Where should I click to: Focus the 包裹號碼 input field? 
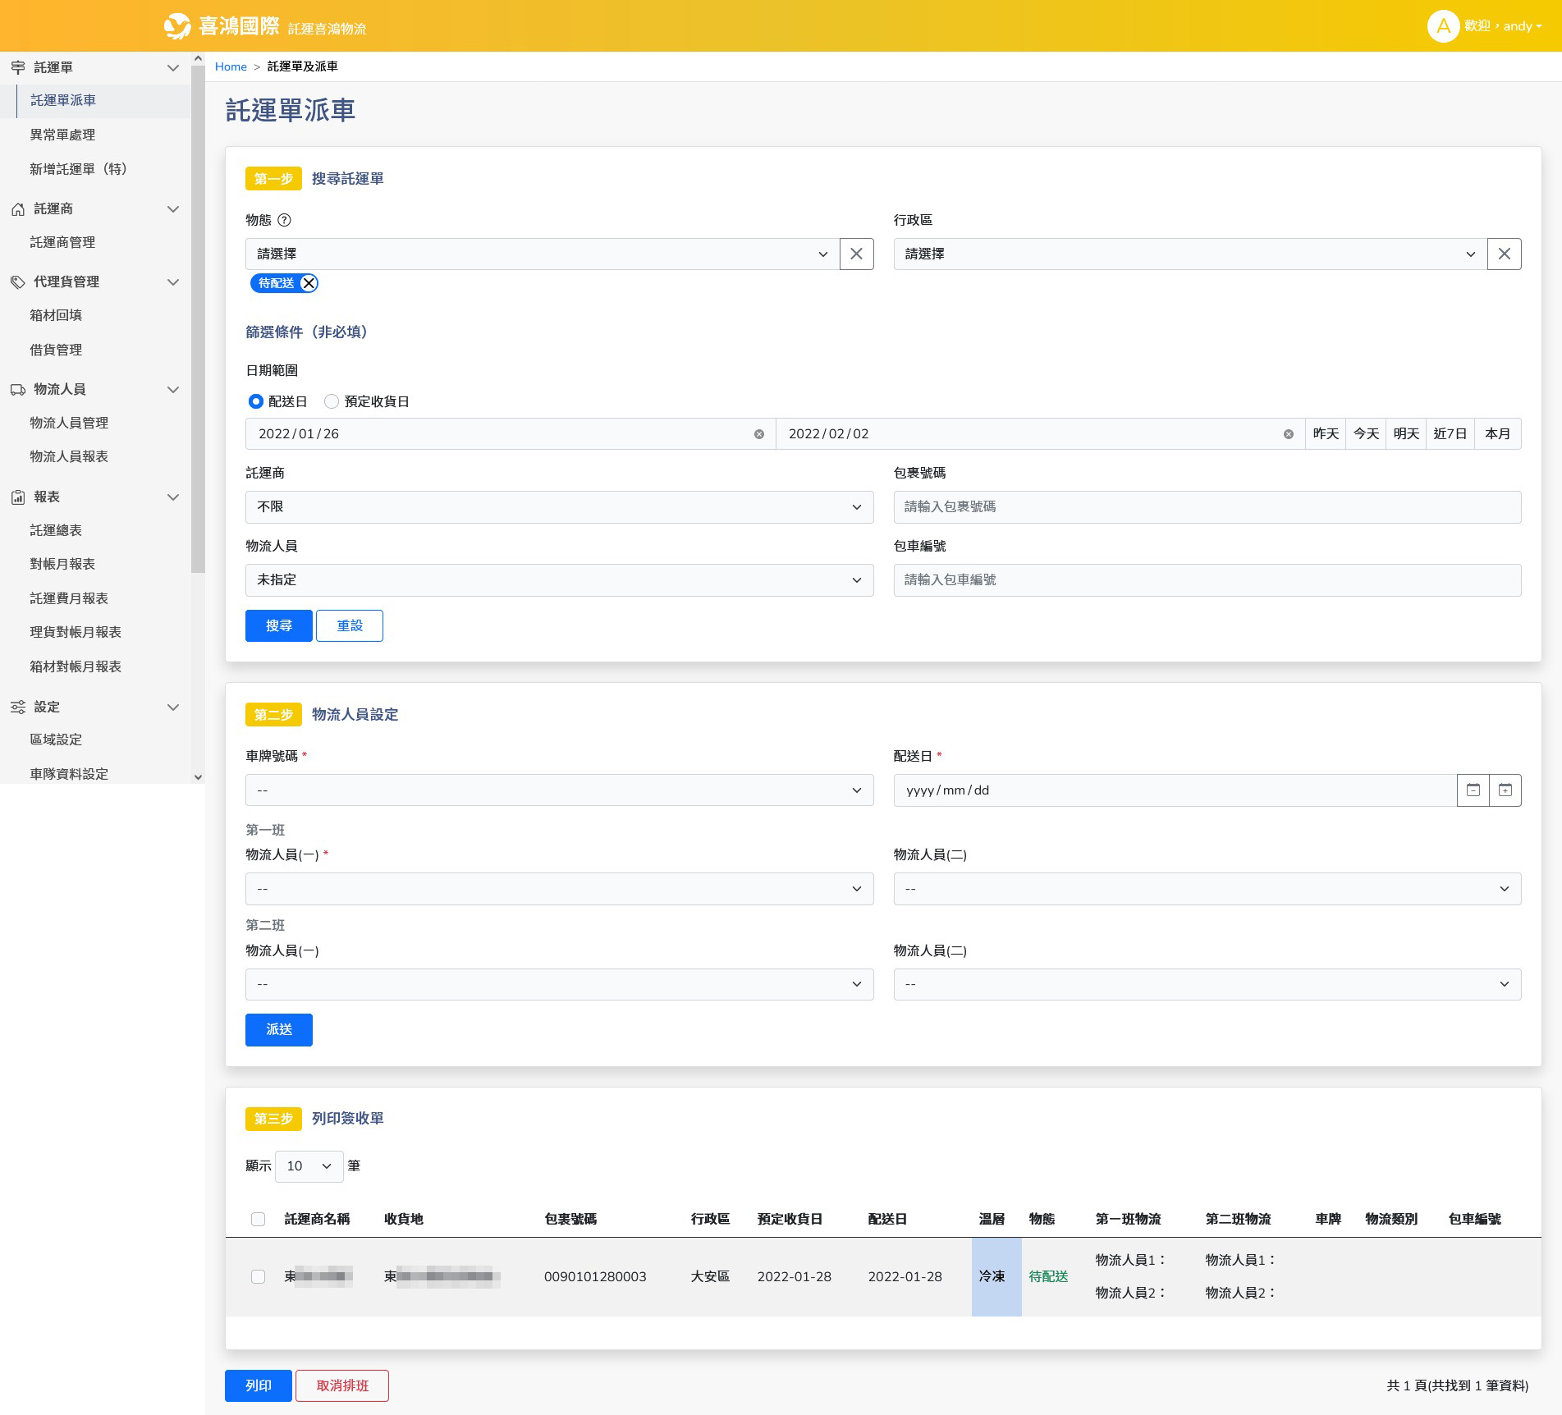1207,507
